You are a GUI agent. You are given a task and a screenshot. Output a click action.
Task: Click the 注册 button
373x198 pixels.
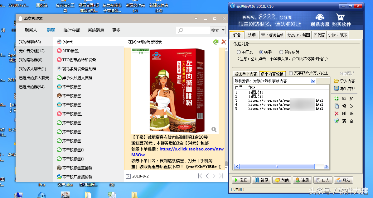pyautogui.click(x=302, y=180)
